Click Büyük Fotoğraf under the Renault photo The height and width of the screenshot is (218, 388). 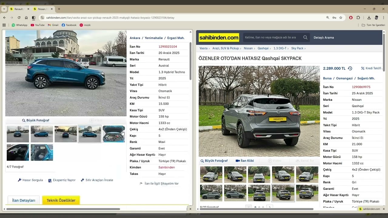(35, 121)
